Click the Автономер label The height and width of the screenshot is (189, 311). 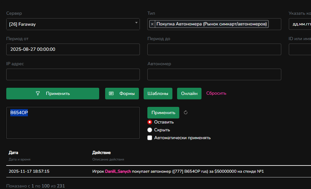(x=159, y=64)
